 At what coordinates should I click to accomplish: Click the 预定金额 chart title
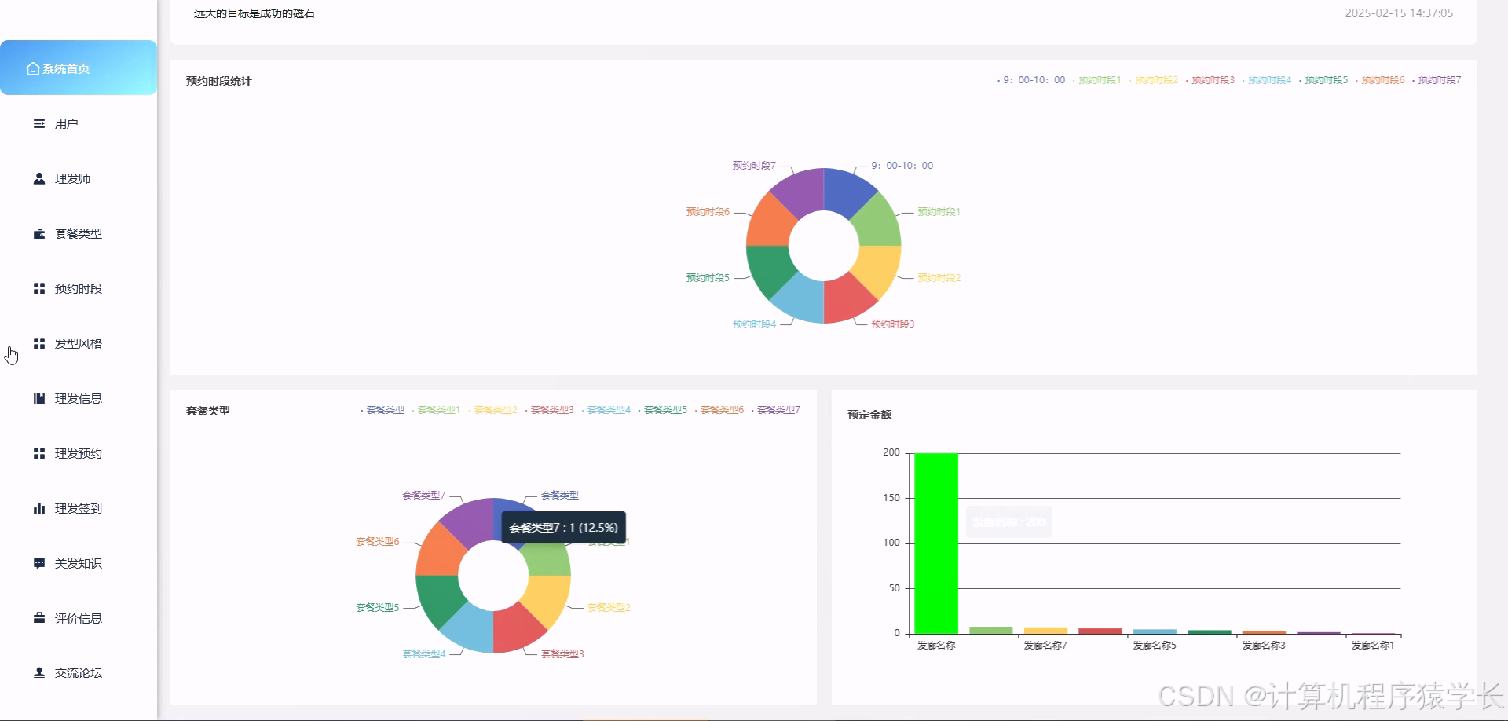(x=869, y=415)
